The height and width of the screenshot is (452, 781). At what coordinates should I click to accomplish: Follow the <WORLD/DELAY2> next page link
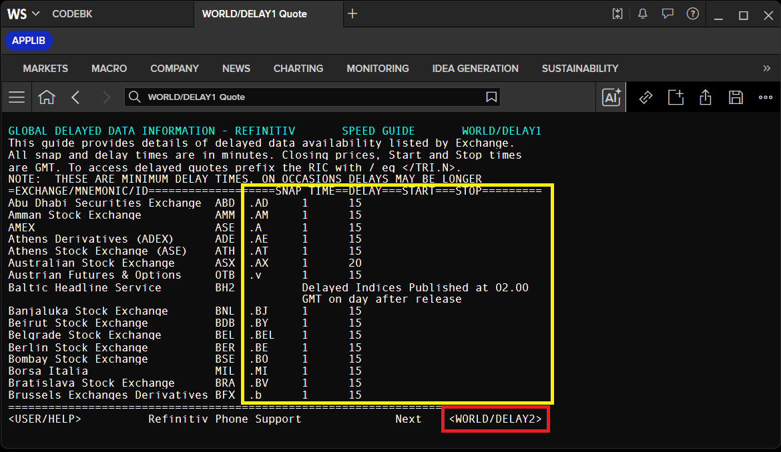point(495,419)
